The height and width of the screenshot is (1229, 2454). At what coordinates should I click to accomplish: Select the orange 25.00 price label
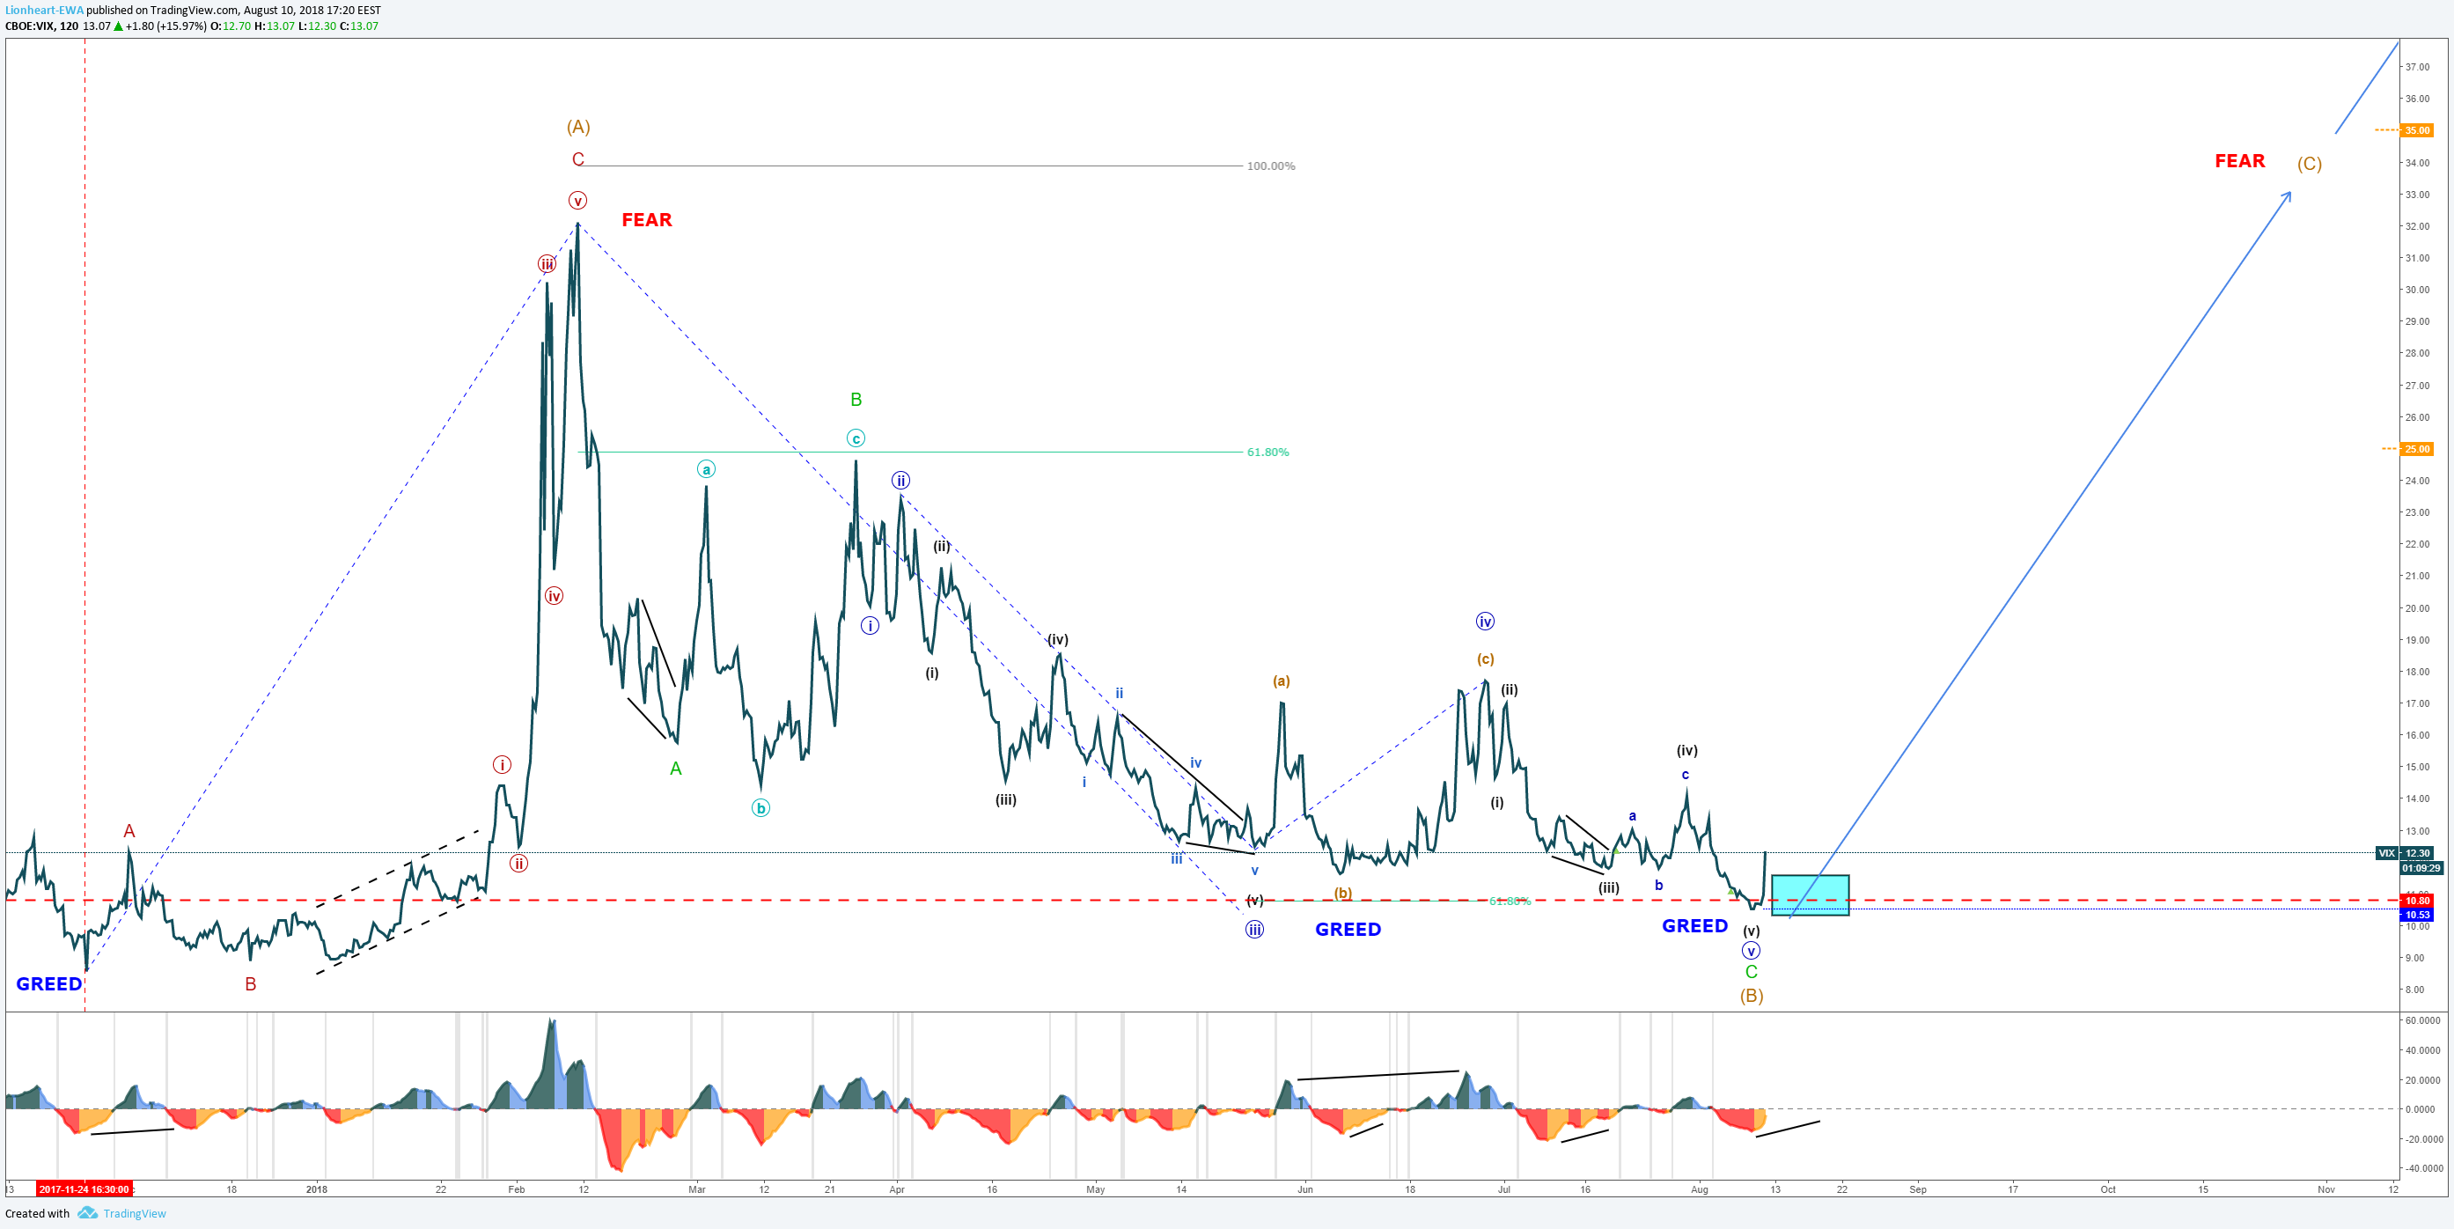click(2417, 450)
